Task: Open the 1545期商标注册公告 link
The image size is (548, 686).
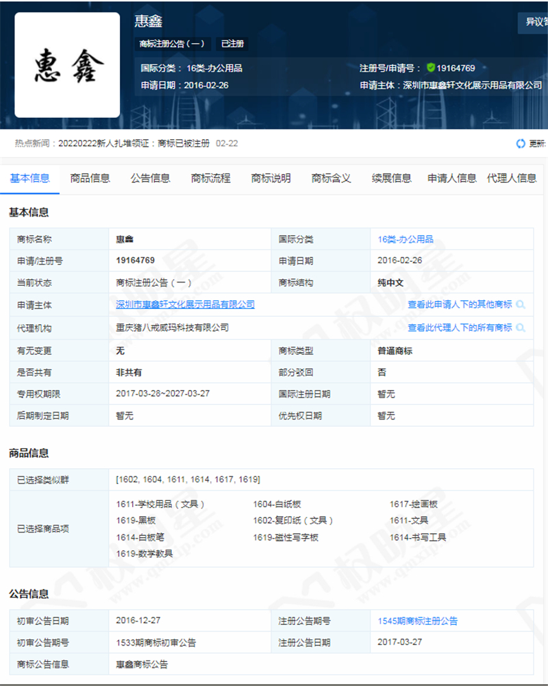Action: 418,621
